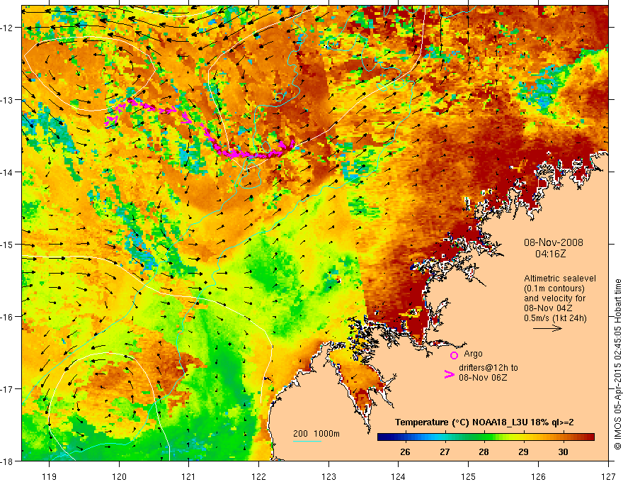Click the time text 04:16Z
623x482 pixels.
(x=550, y=254)
